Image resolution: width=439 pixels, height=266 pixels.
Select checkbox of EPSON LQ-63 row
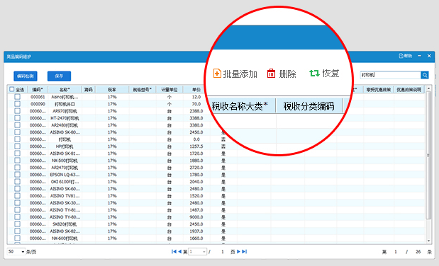pos(17,174)
